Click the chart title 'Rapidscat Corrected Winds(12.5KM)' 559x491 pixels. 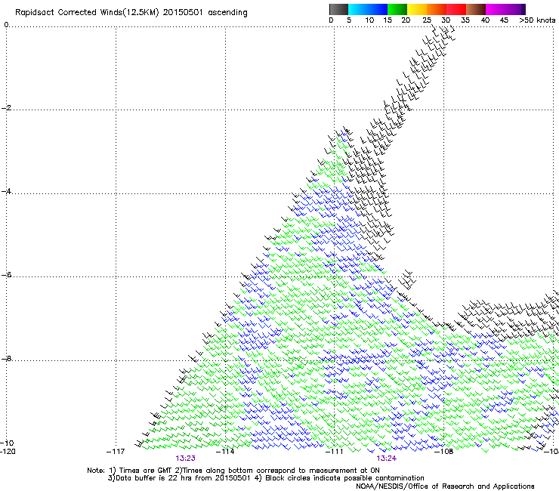[87, 12]
